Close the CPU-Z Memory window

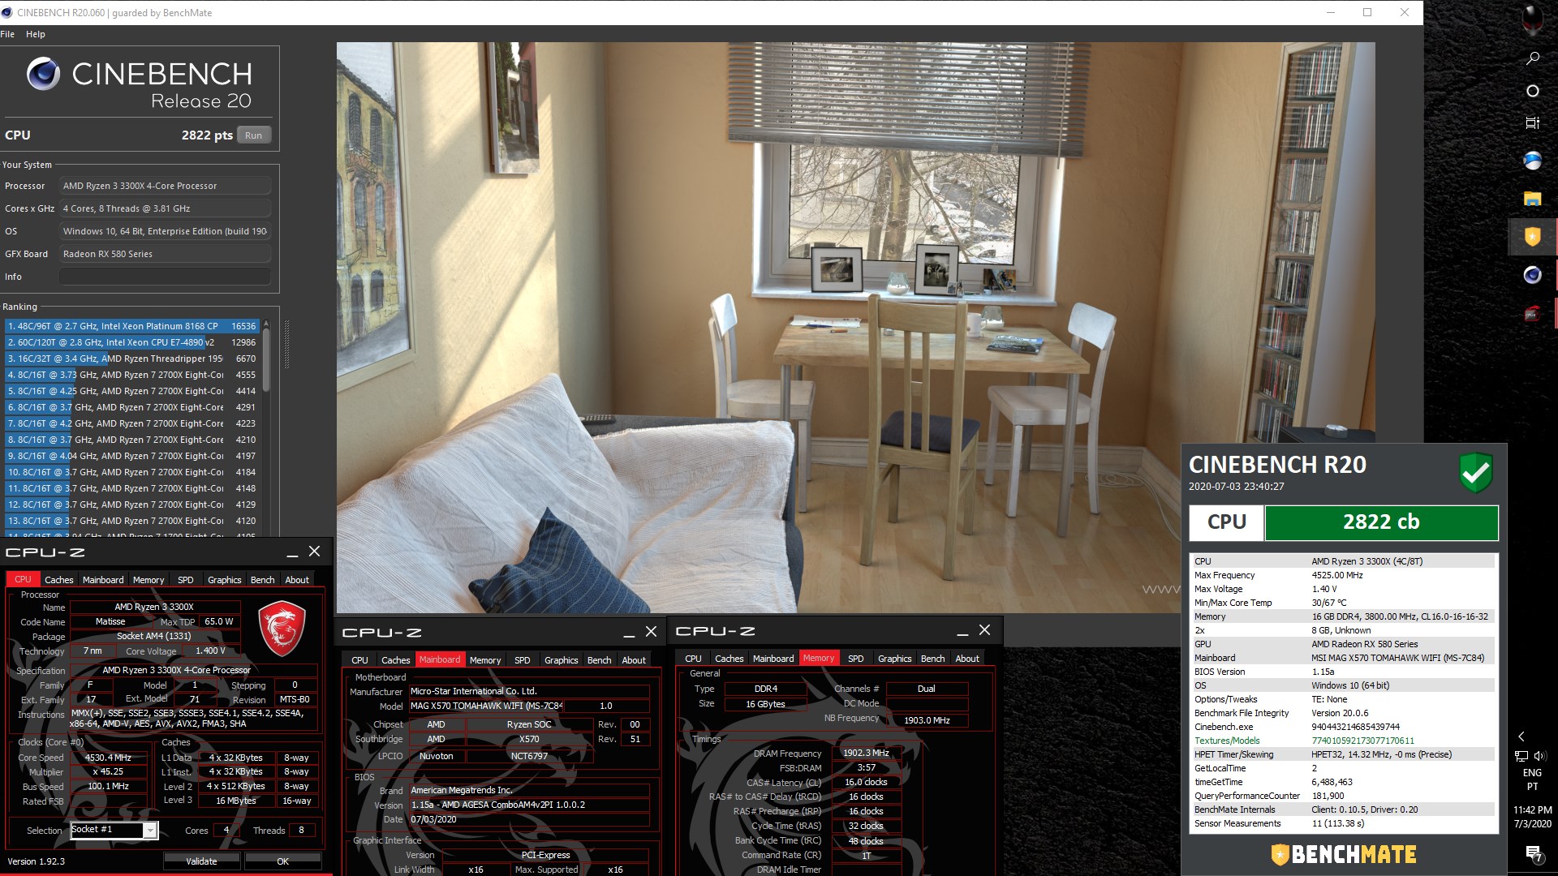point(984,630)
